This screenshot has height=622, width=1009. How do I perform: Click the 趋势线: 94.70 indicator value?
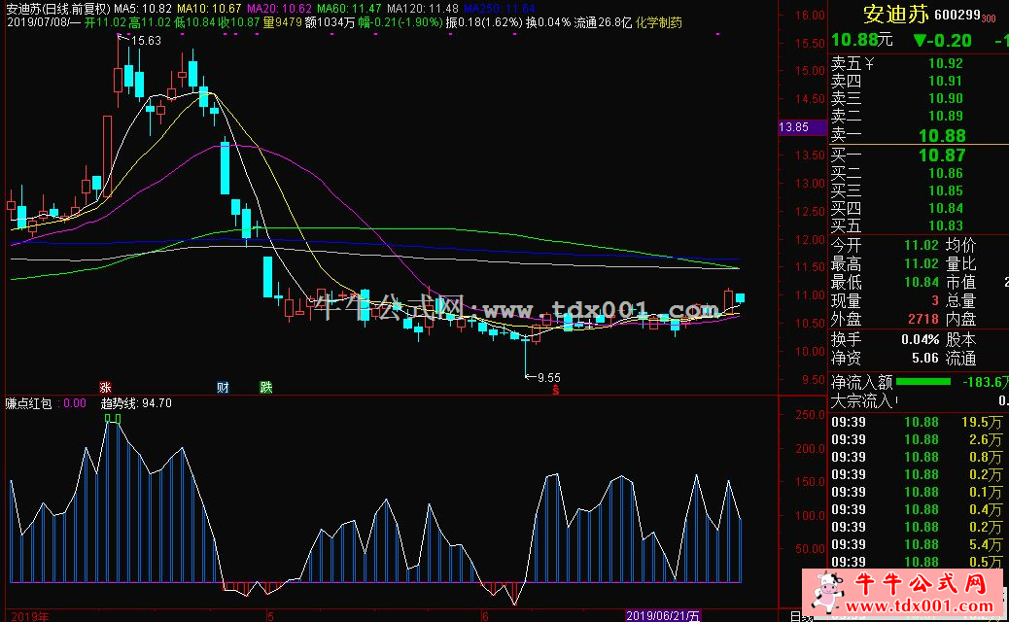tap(136, 403)
